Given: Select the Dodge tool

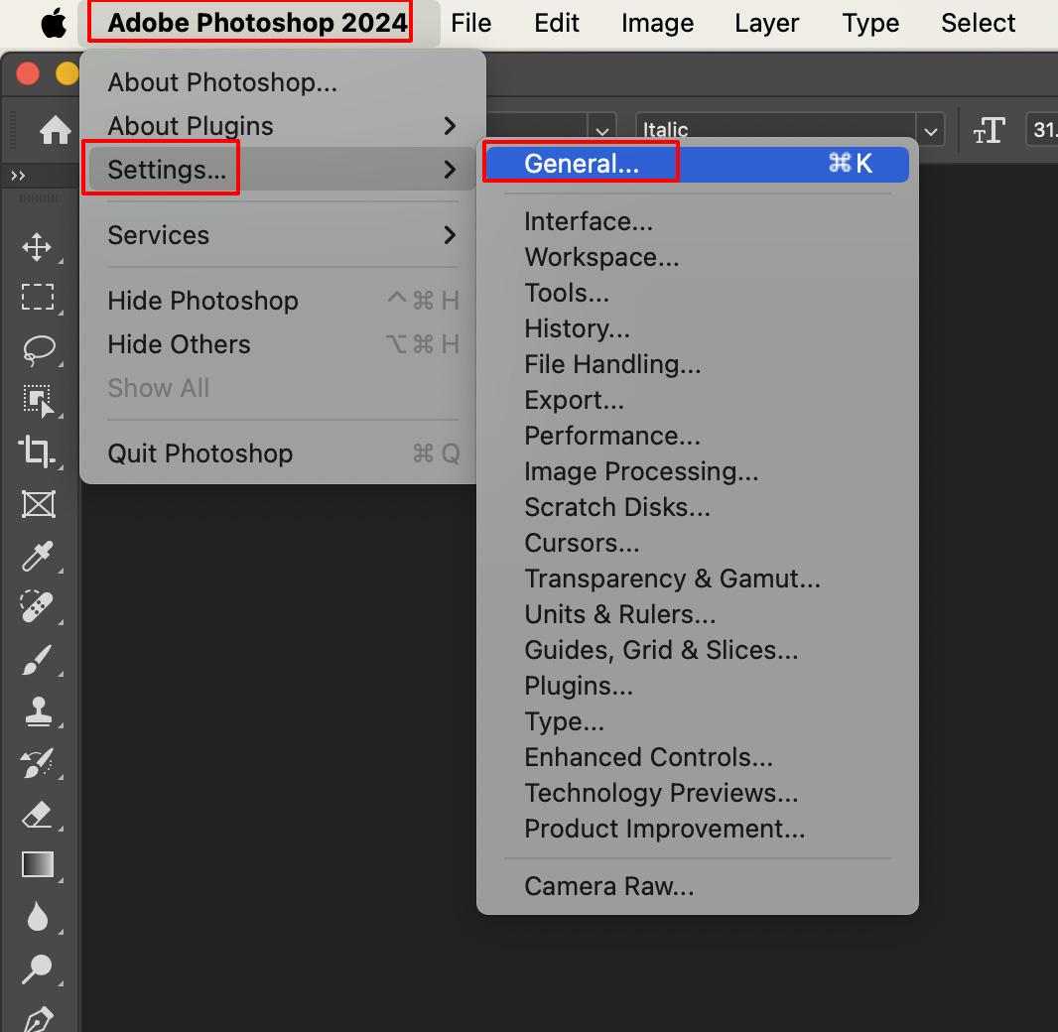Looking at the screenshot, I should click(37, 969).
